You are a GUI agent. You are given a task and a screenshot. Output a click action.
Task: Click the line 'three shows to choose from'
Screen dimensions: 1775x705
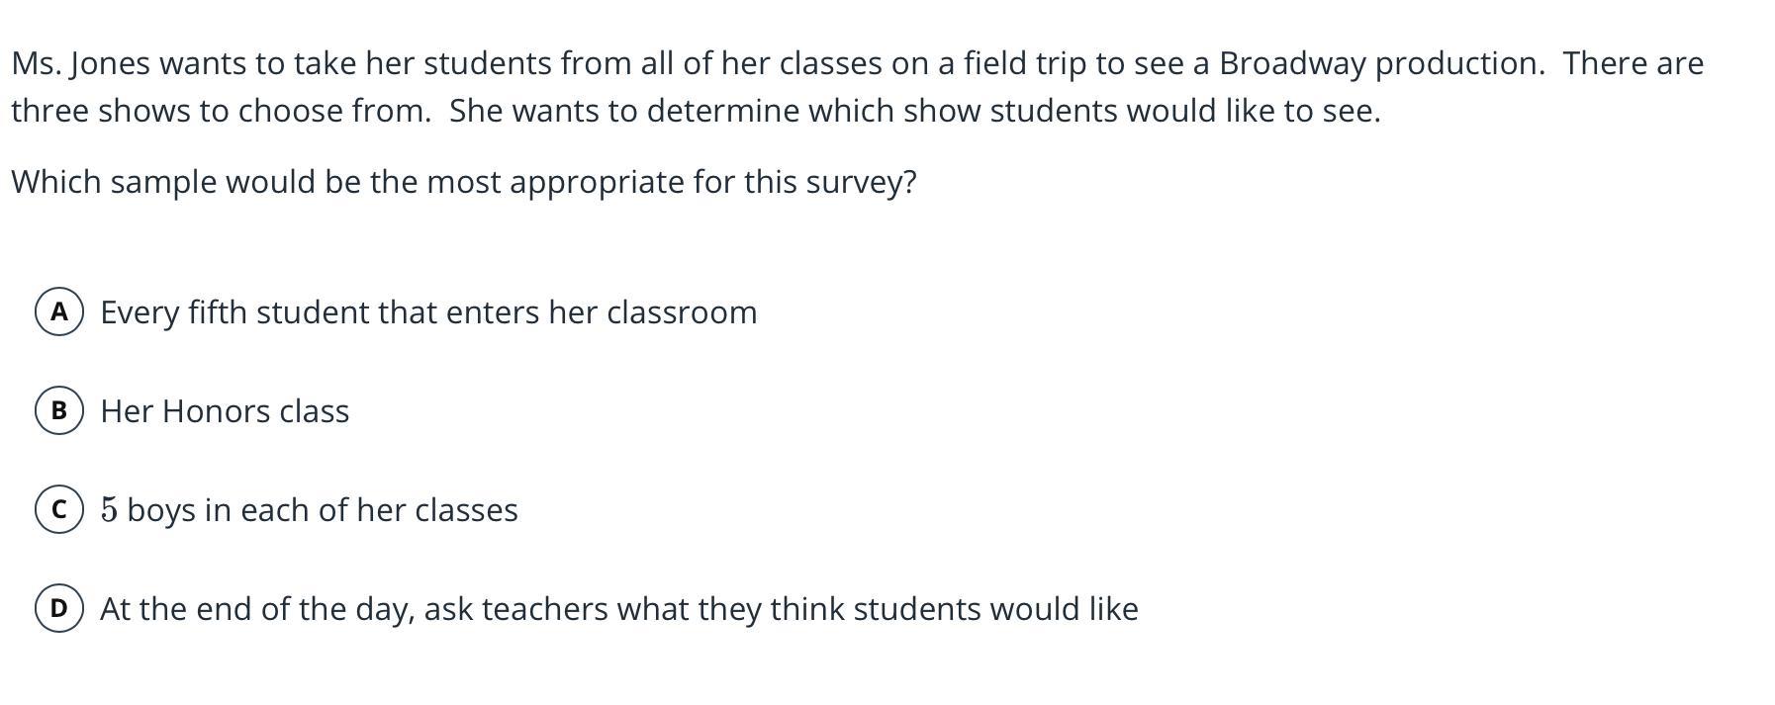222,111
